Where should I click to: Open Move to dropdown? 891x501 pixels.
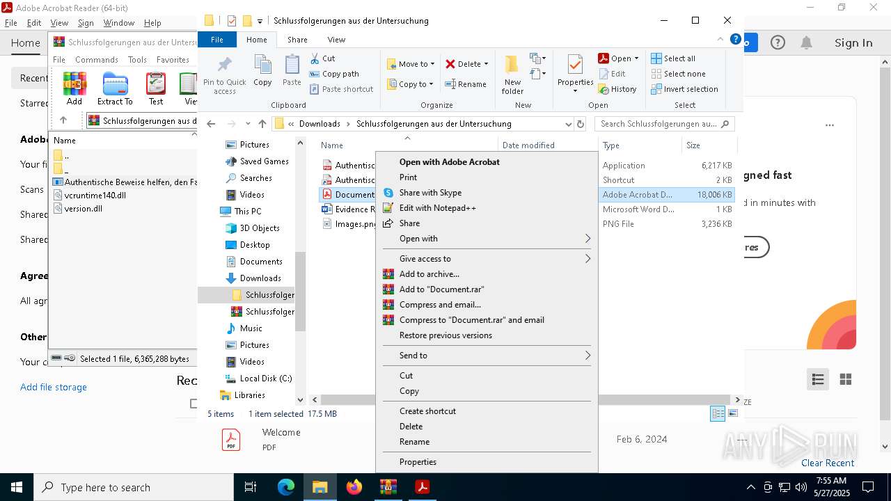(x=411, y=64)
